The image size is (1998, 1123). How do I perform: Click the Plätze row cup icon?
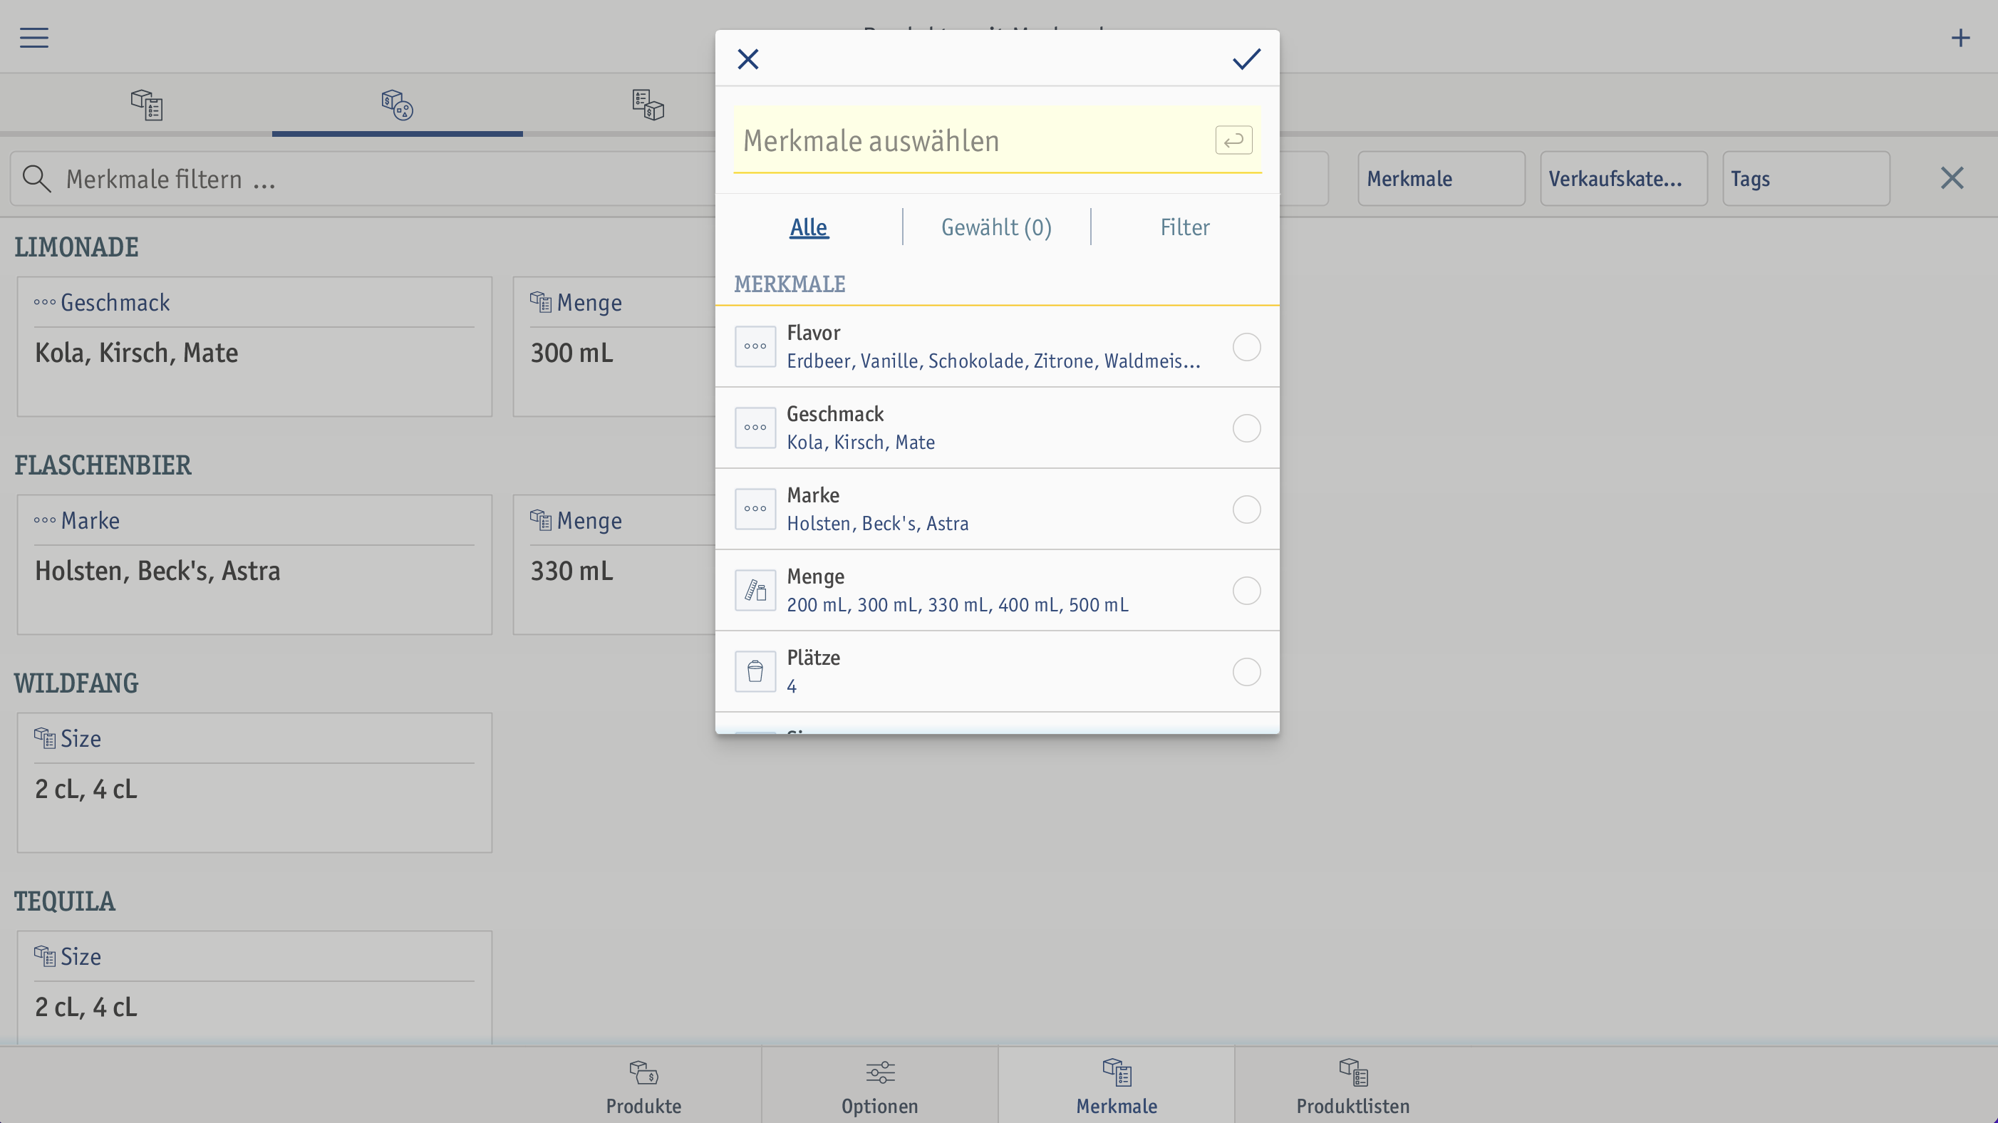click(755, 672)
